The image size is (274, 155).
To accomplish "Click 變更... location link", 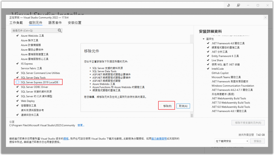I will point(81,125).
